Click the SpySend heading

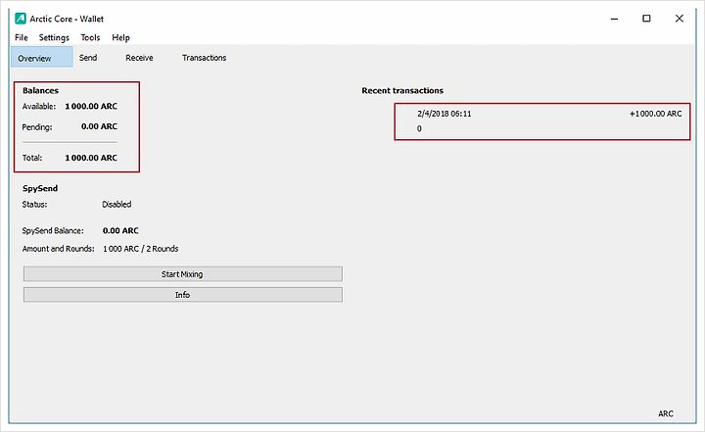click(x=40, y=188)
